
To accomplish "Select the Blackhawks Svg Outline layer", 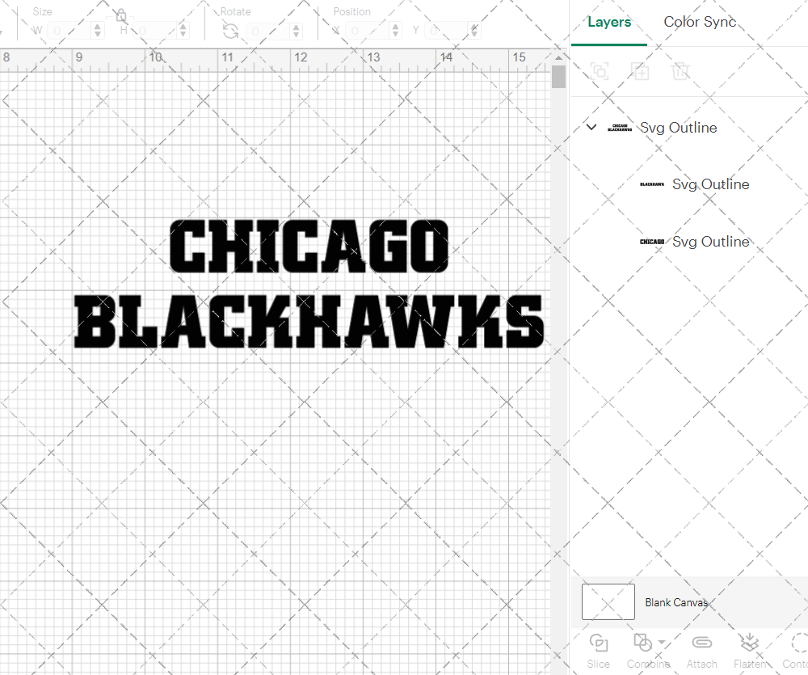I will click(x=710, y=184).
